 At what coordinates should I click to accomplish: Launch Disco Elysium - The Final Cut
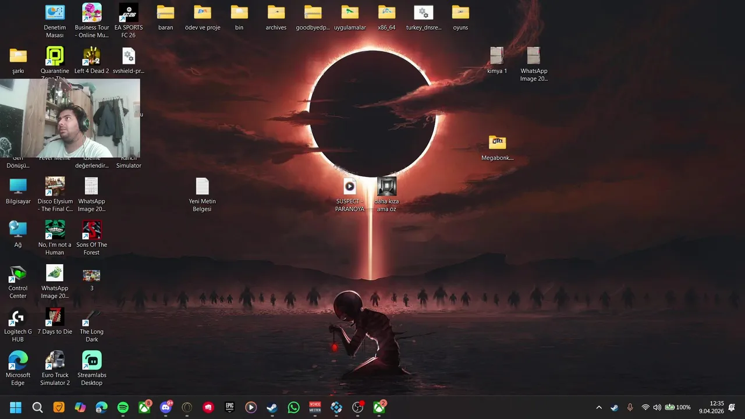(x=55, y=195)
